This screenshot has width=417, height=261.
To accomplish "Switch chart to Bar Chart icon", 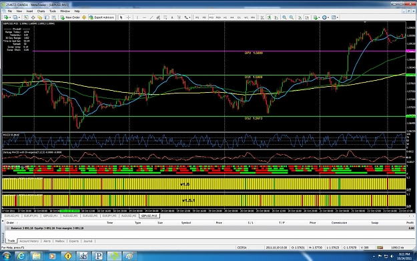I will coord(262,17).
